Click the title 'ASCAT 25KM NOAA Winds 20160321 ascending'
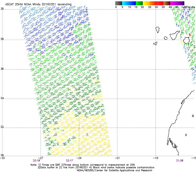This screenshot has height=172, width=196. pyautogui.click(x=38, y=4)
